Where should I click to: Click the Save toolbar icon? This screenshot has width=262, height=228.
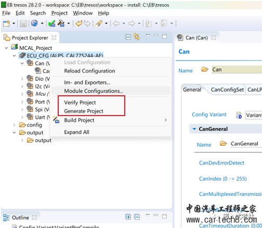[x=23, y=23]
